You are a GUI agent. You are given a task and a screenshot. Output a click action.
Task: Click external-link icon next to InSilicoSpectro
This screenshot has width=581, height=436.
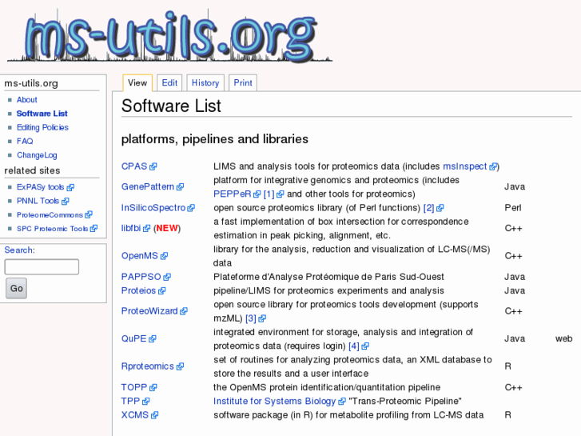[x=191, y=208]
